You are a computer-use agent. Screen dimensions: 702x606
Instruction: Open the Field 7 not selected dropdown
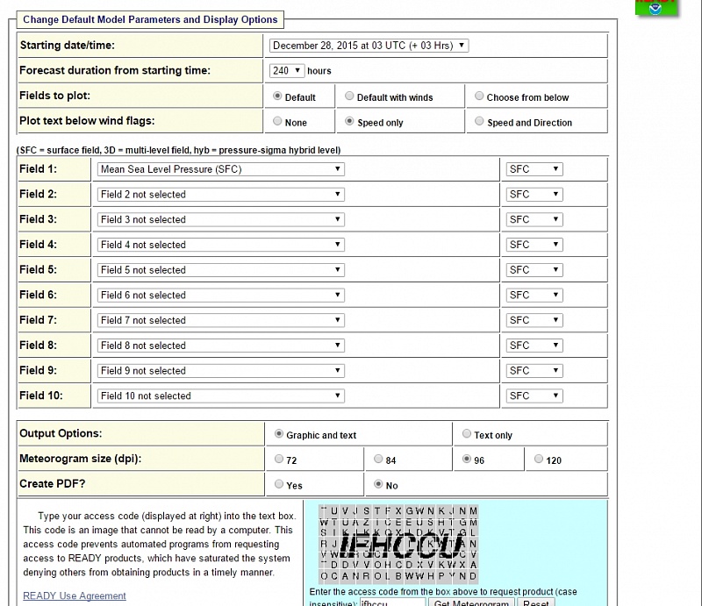[221, 320]
